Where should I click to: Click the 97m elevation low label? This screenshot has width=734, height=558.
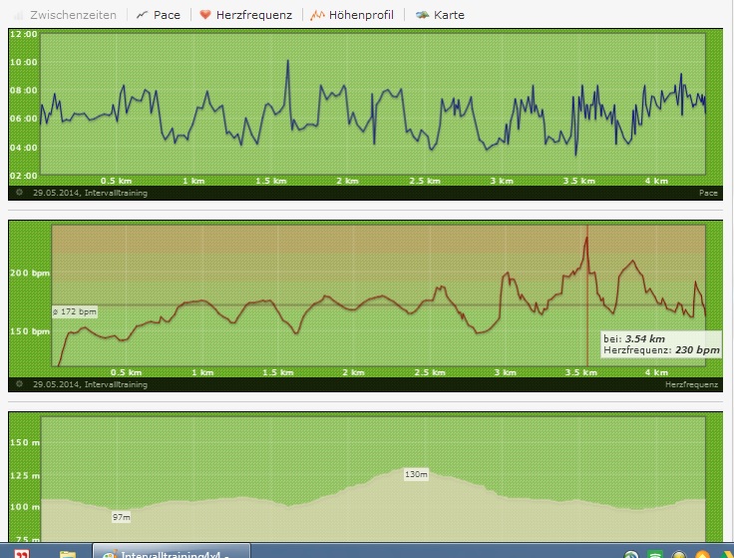tap(121, 517)
